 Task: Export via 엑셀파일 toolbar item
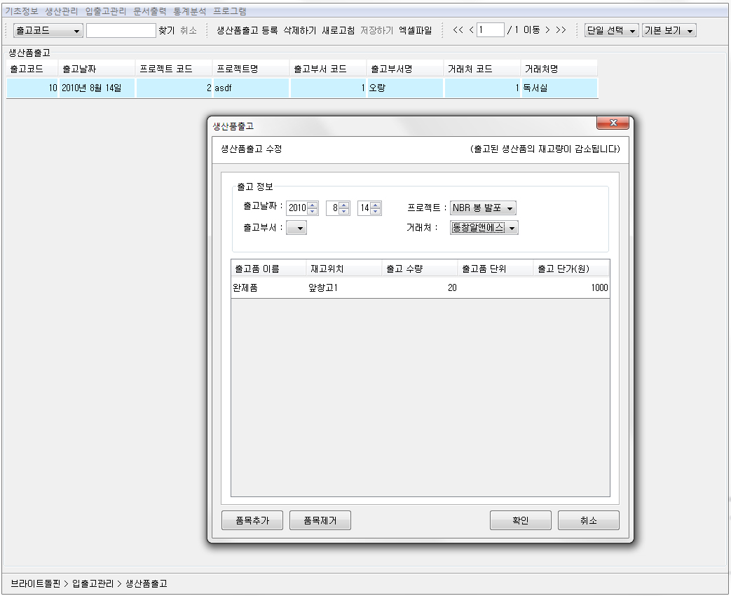coord(416,31)
